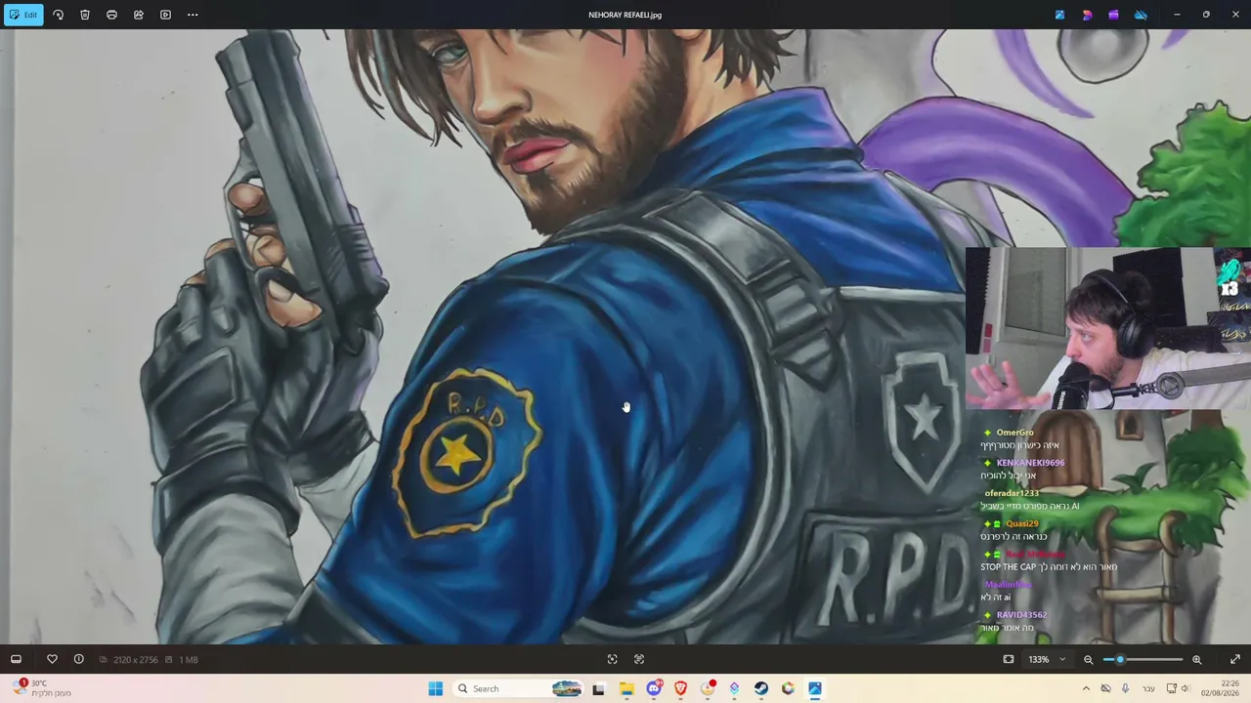Click the webcam overlay of the streamer
Image resolution: width=1251 pixels, height=703 pixels.
click(1107, 328)
